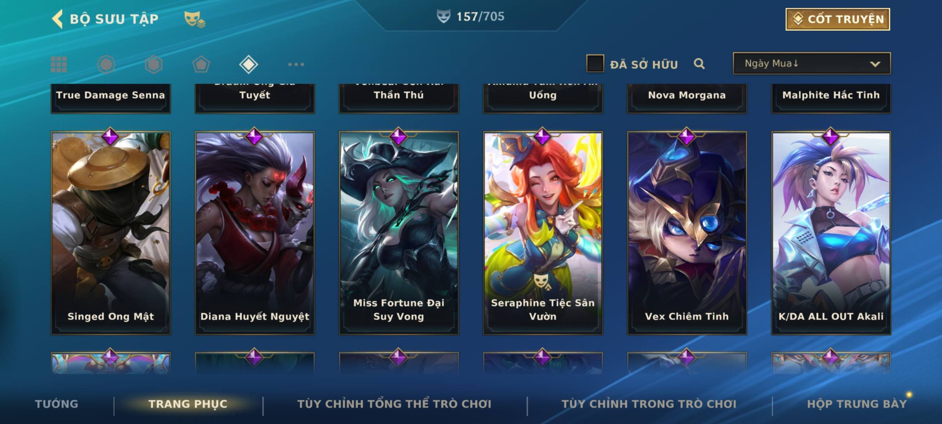
Task: Tick the Đã Sở Hữu checkbox
Action: click(x=595, y=63)
